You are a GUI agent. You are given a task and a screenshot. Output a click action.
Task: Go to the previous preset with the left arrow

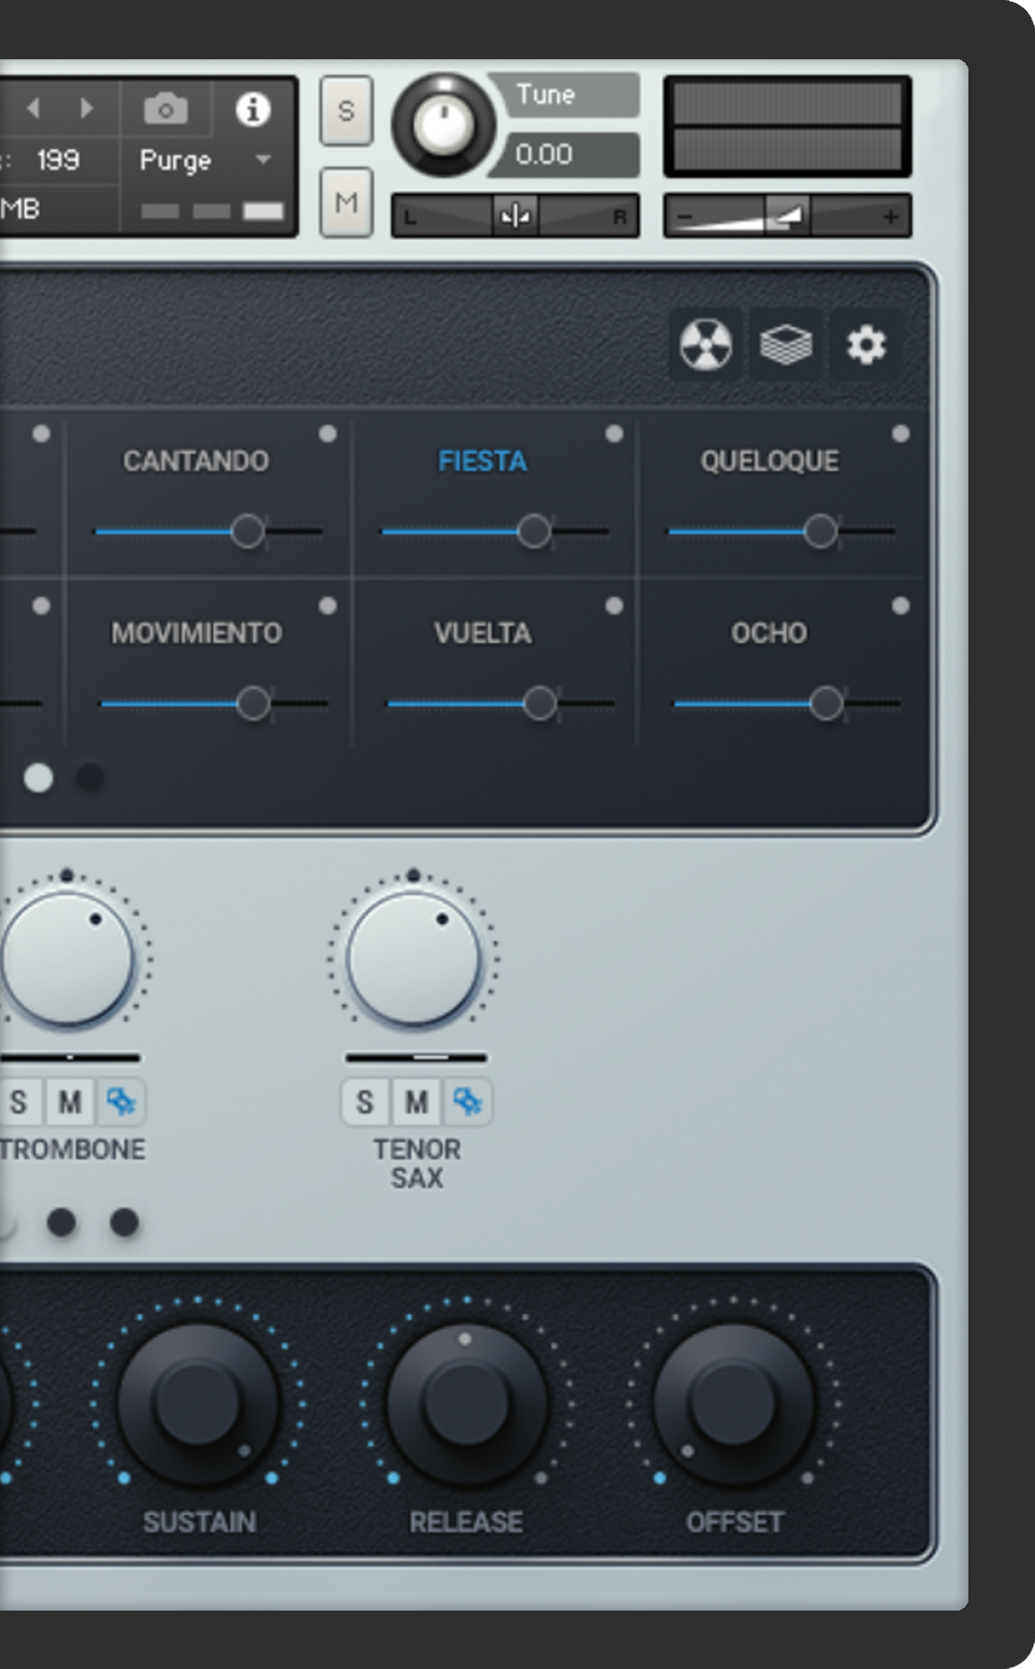point(34,109)
